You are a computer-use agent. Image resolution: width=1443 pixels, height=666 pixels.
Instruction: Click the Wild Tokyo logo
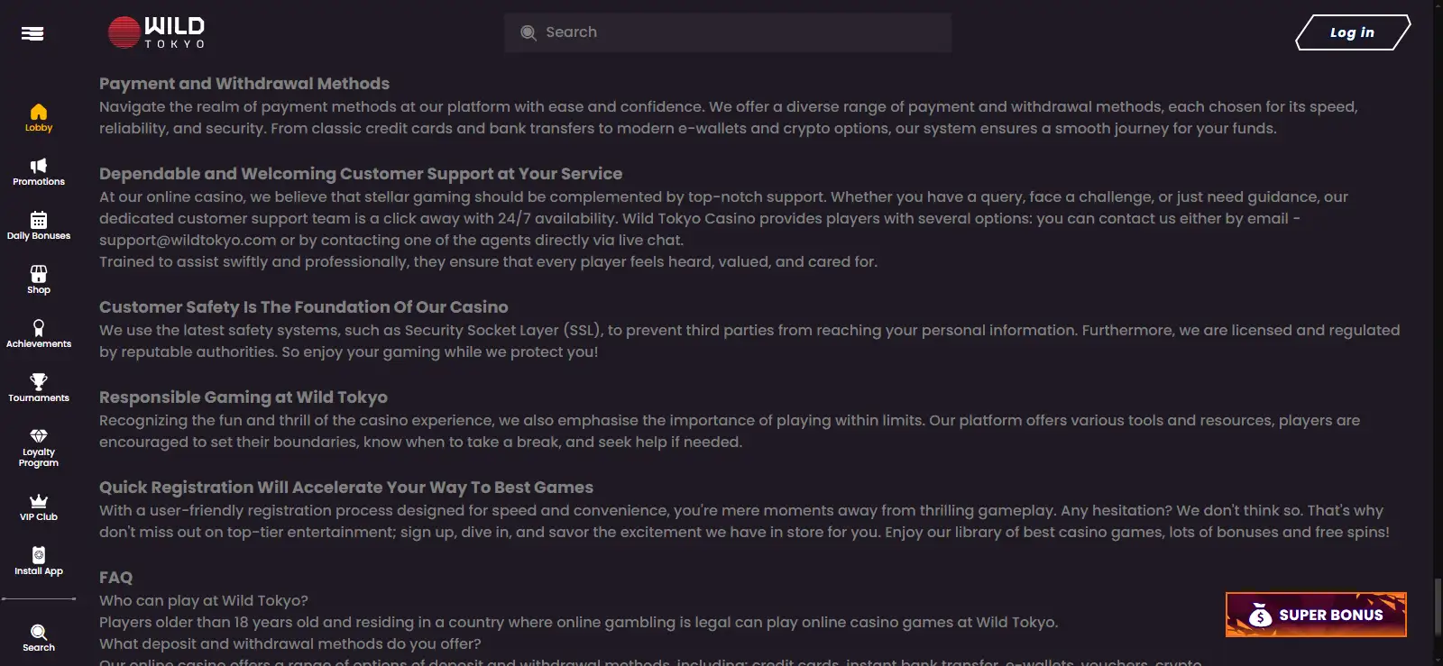click(157, 32)
